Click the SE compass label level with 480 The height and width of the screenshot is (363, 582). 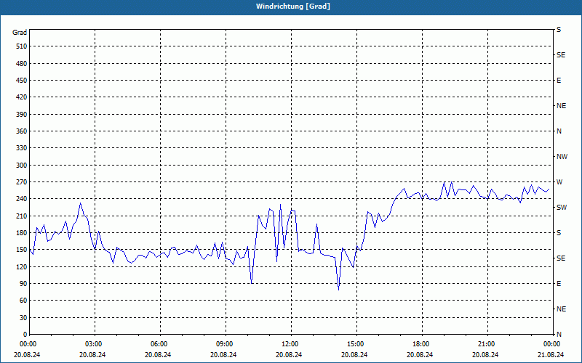[561, 55]
